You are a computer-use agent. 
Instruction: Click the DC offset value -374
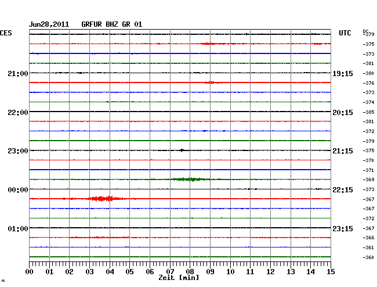pos(368,102)
